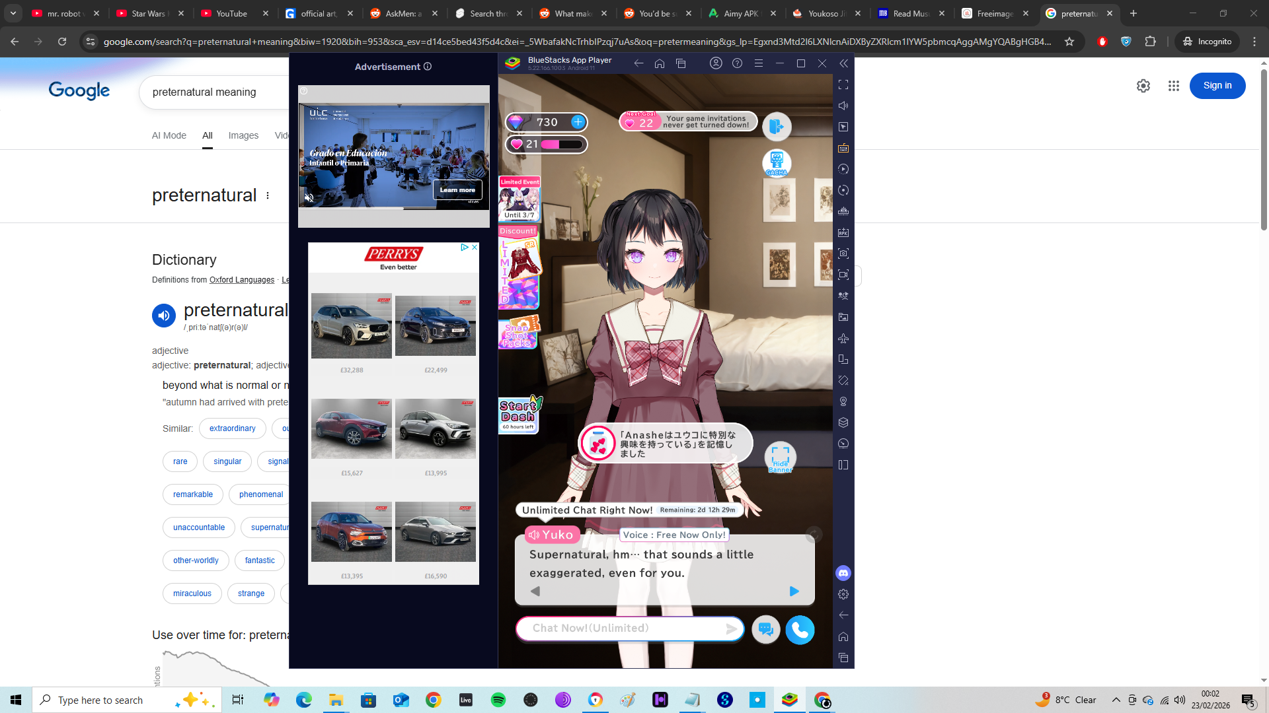The width and height of the screenshot is (1269, 713).
Task: Unmute the video advertisement
Action: pos(309,197)
